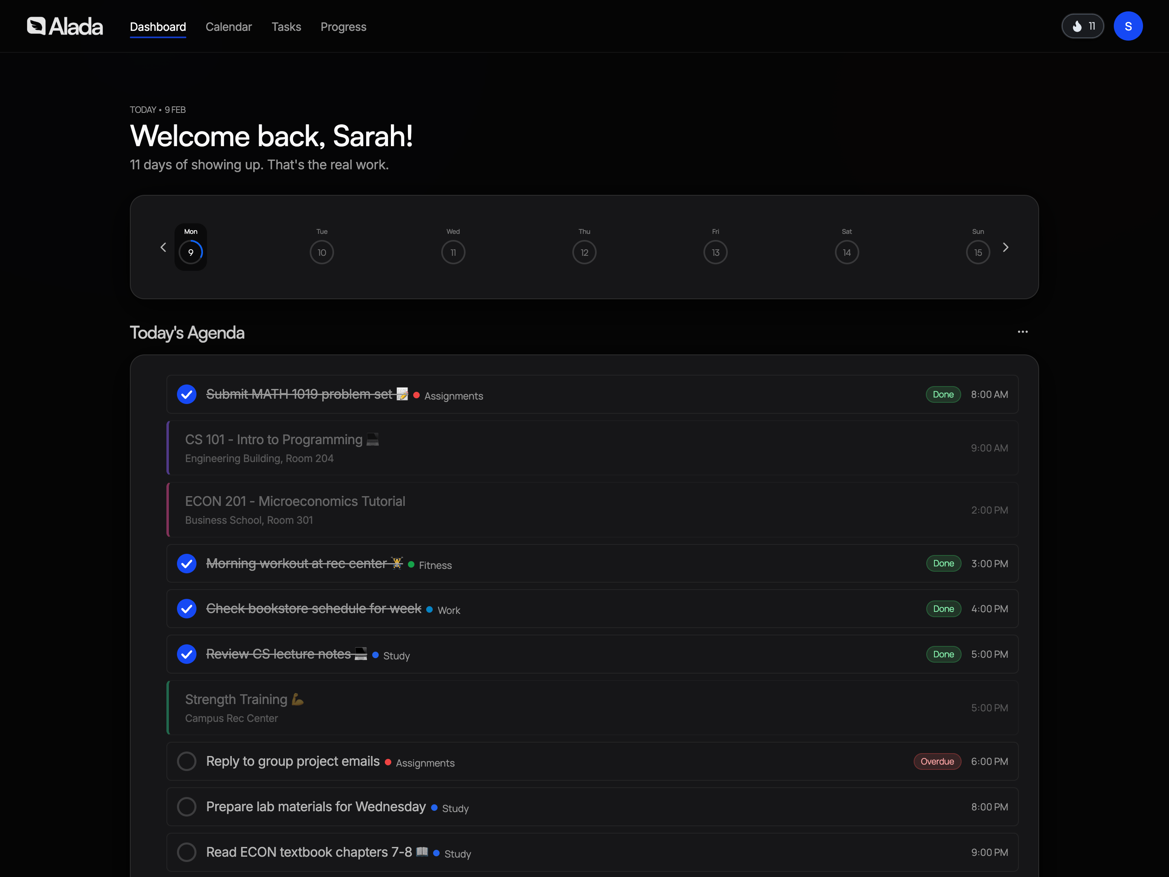The width and height of the screenshot is (1169, 877).
Task: Click Monday's streak progress ring
Action: [x=191, y=252]
